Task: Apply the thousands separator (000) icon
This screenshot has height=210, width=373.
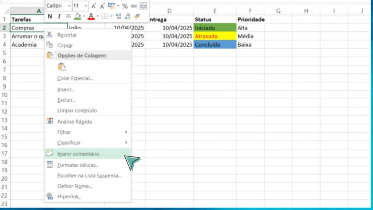Action: click(134, 6)
